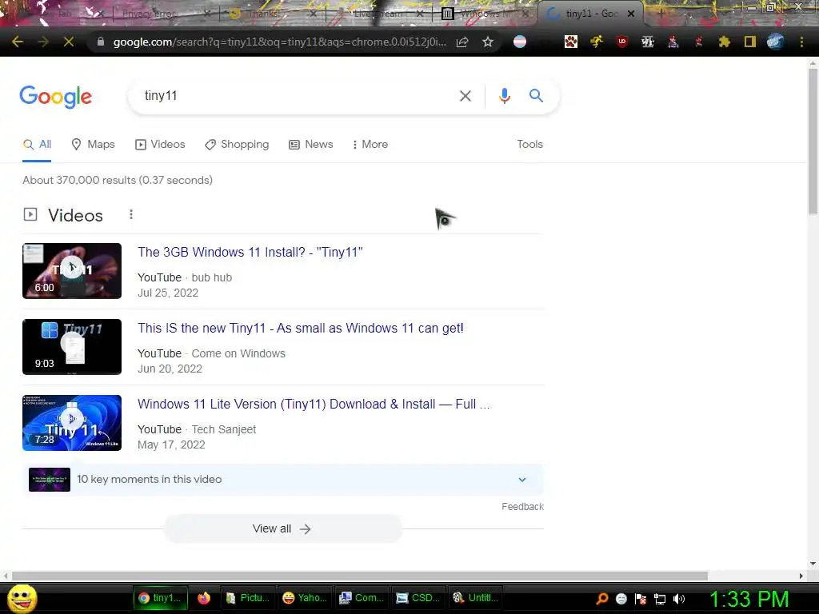Viewport: 819px width, 614px height.
Task: Click the red flag security tray icon
Action: (641, 599)
